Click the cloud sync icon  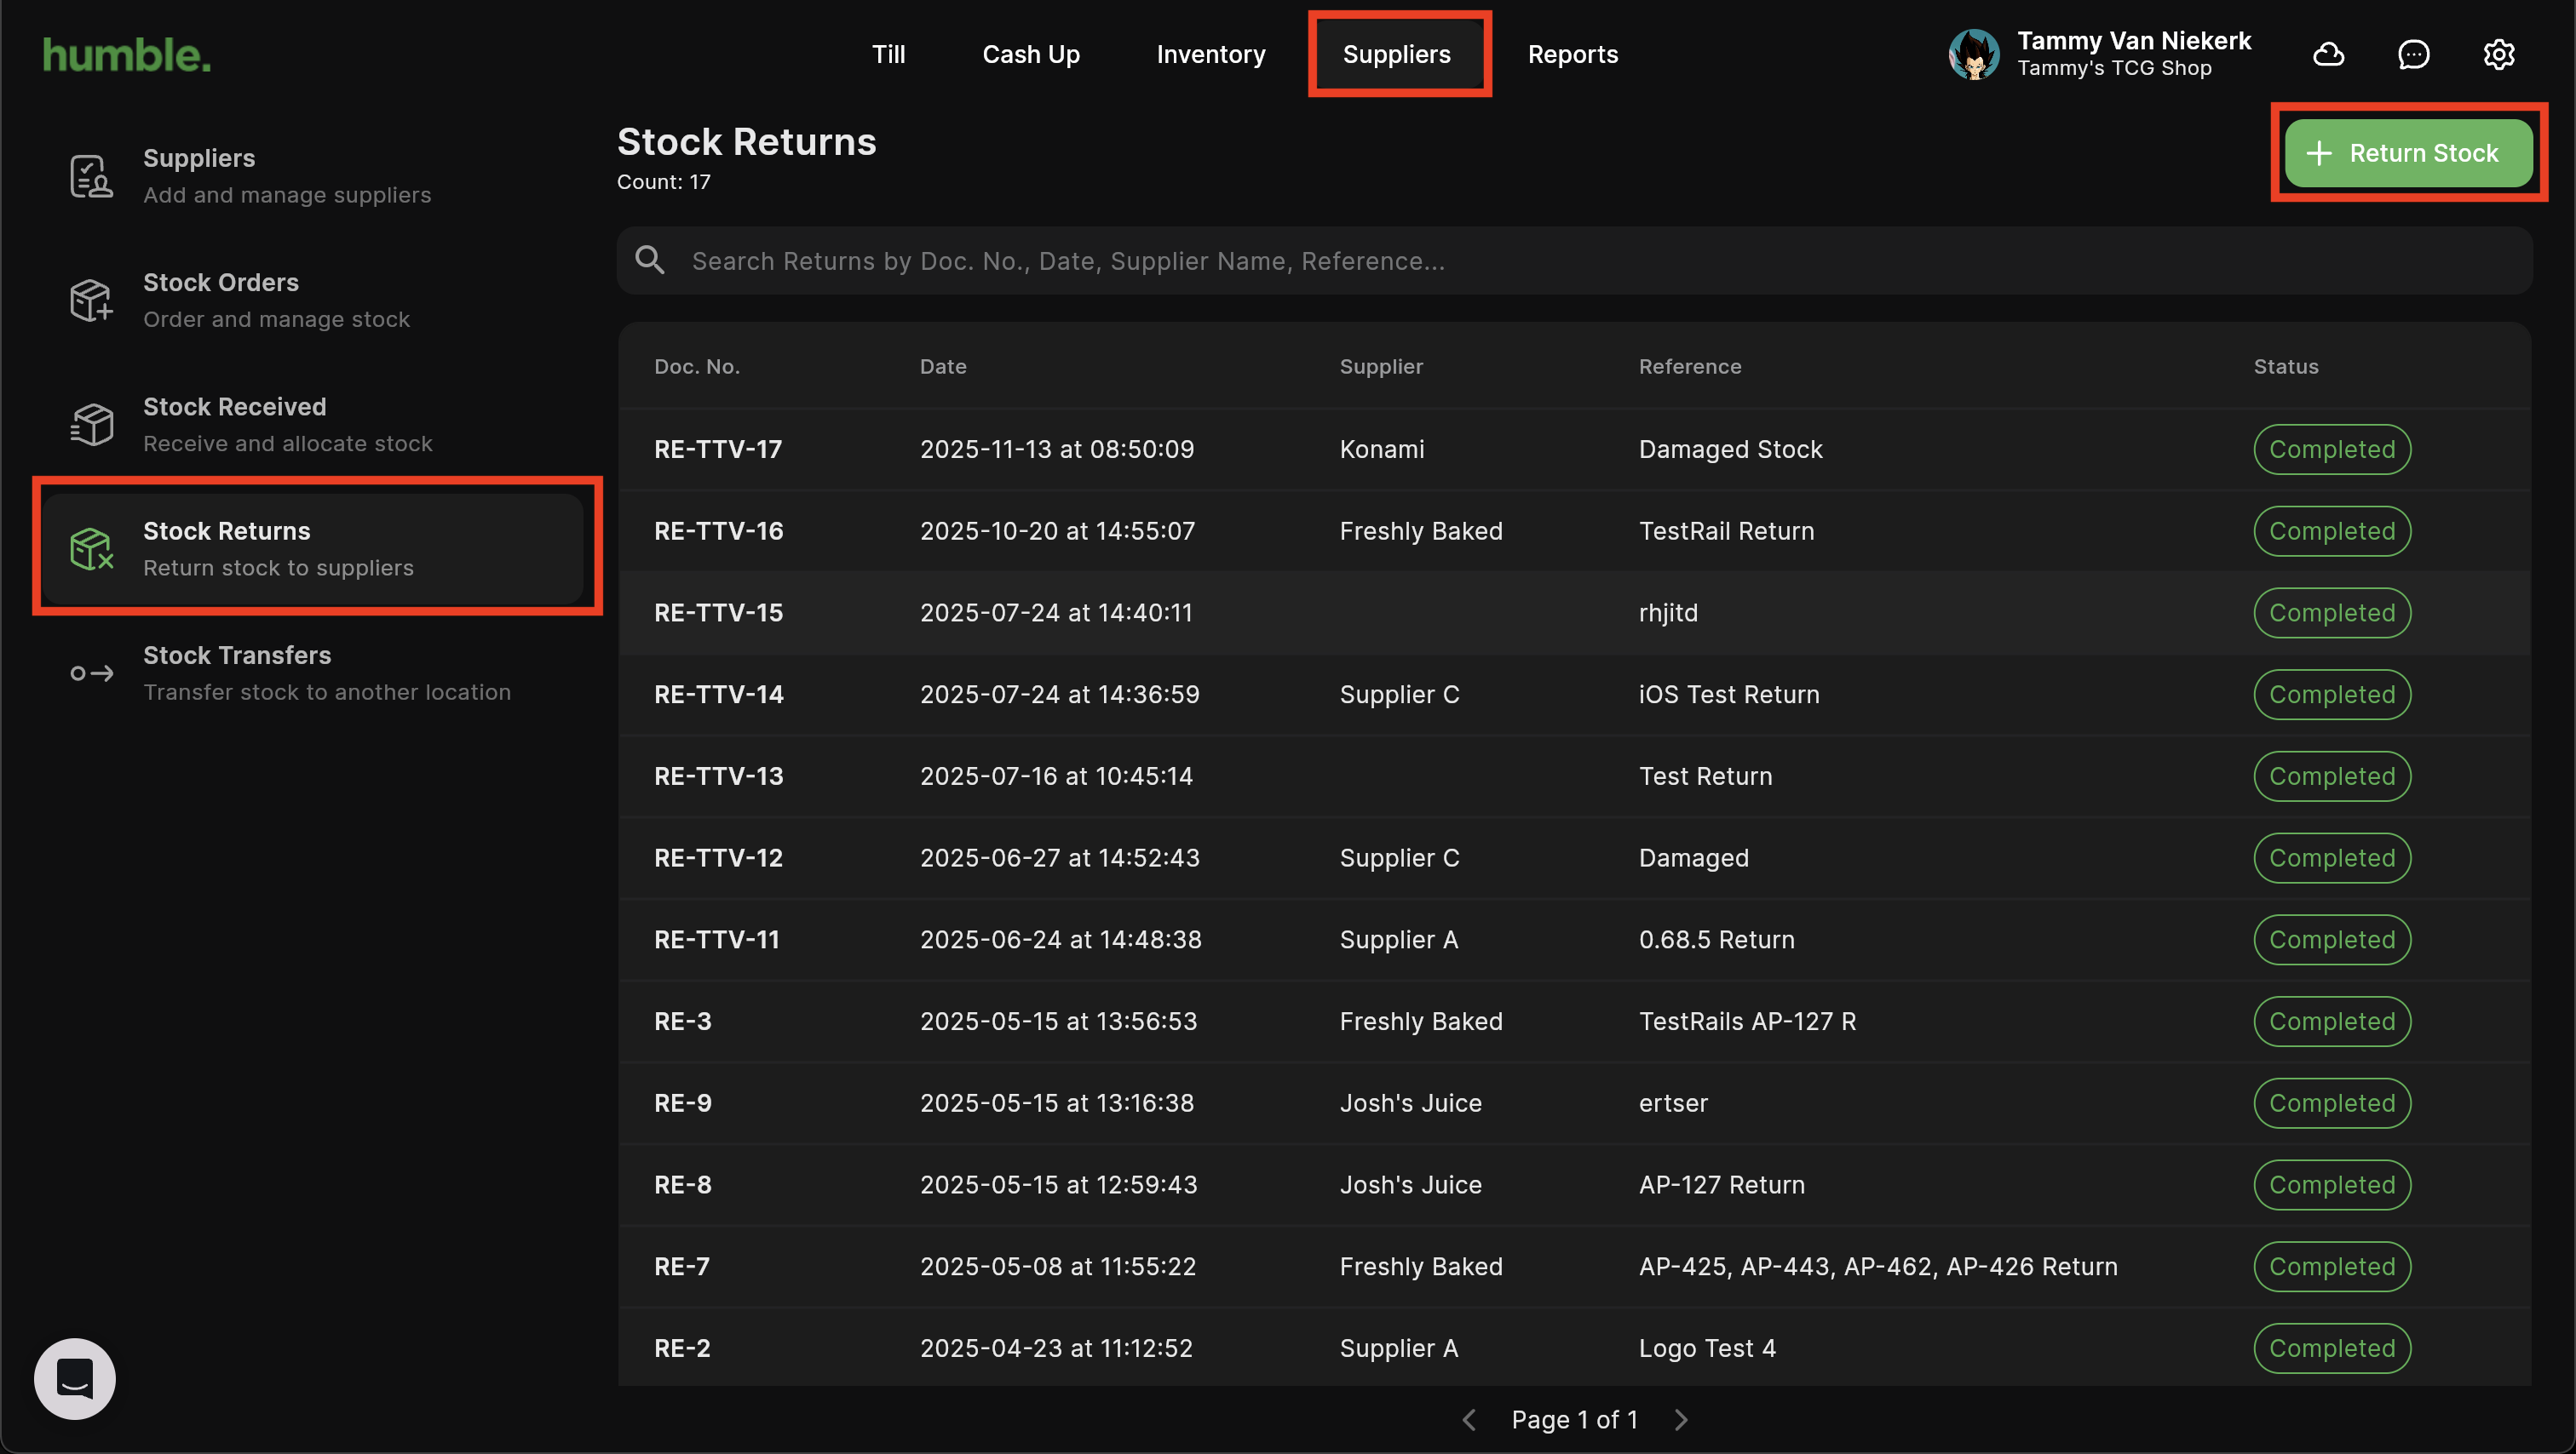coord(2329,54)
